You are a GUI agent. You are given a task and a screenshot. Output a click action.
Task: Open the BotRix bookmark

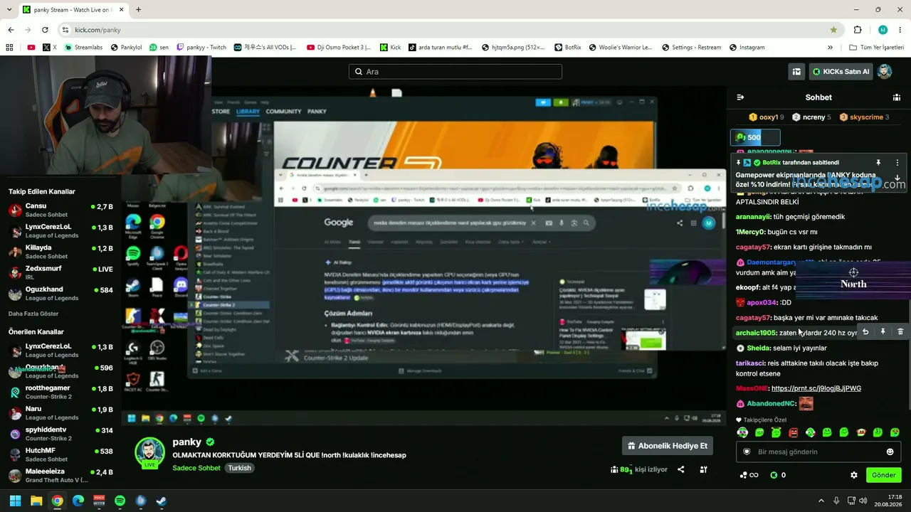pos(567,48)
